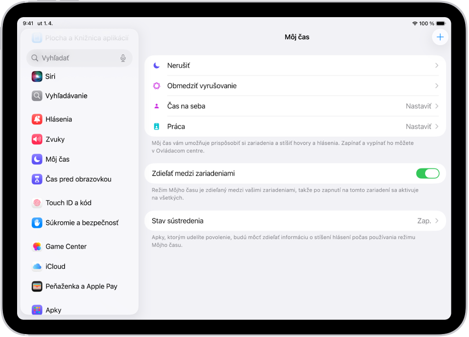Toggle Zdieľať medzi zariadeniami switch

428,174
